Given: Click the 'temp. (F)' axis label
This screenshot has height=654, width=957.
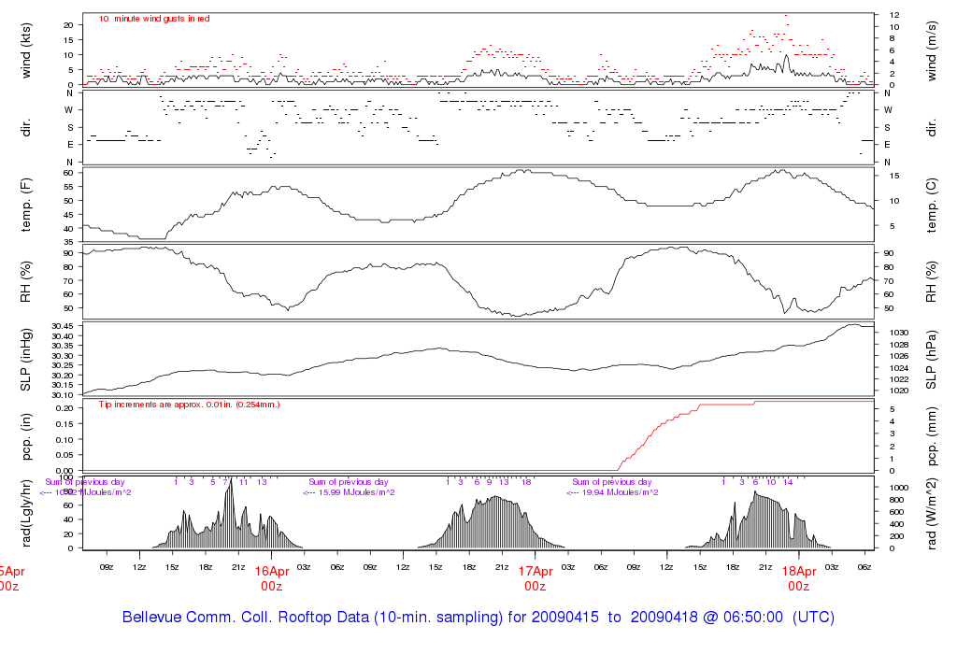Looking at the screenshot, I should pos(25,205).
